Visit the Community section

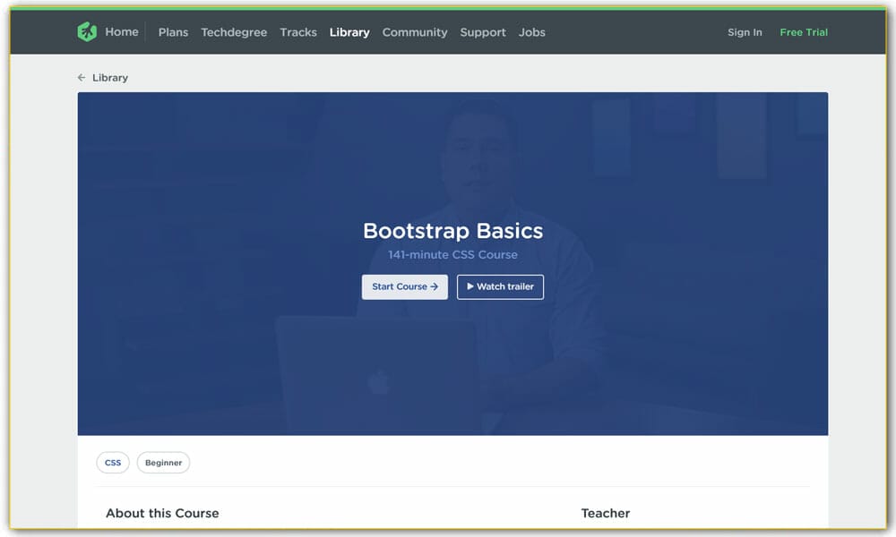(415, 32)
